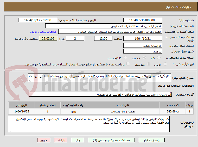Click the استان محل تحویل field
This screenshot has height=147, width=198.
coord(143,46)
